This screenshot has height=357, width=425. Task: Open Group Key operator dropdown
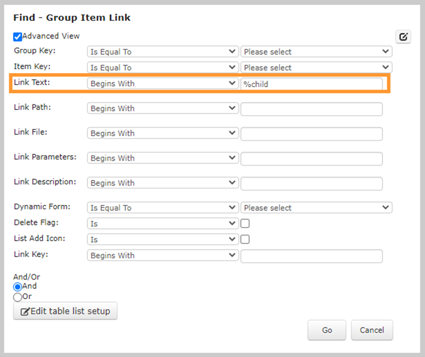coord(163,52)
